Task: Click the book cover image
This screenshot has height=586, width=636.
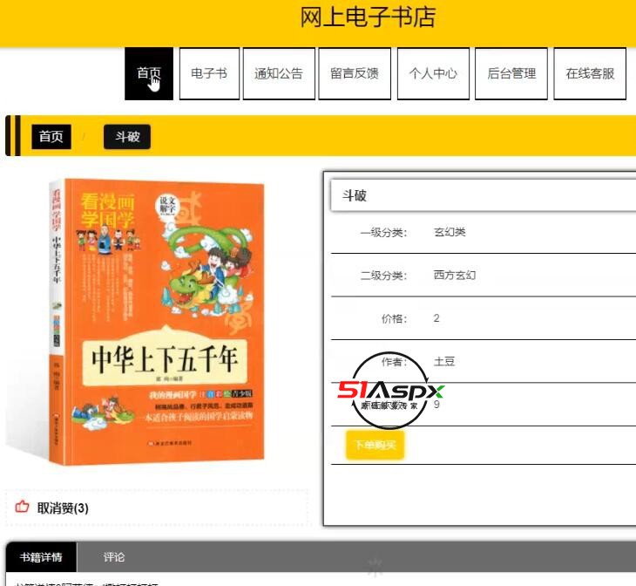Action: click(157, 323)
